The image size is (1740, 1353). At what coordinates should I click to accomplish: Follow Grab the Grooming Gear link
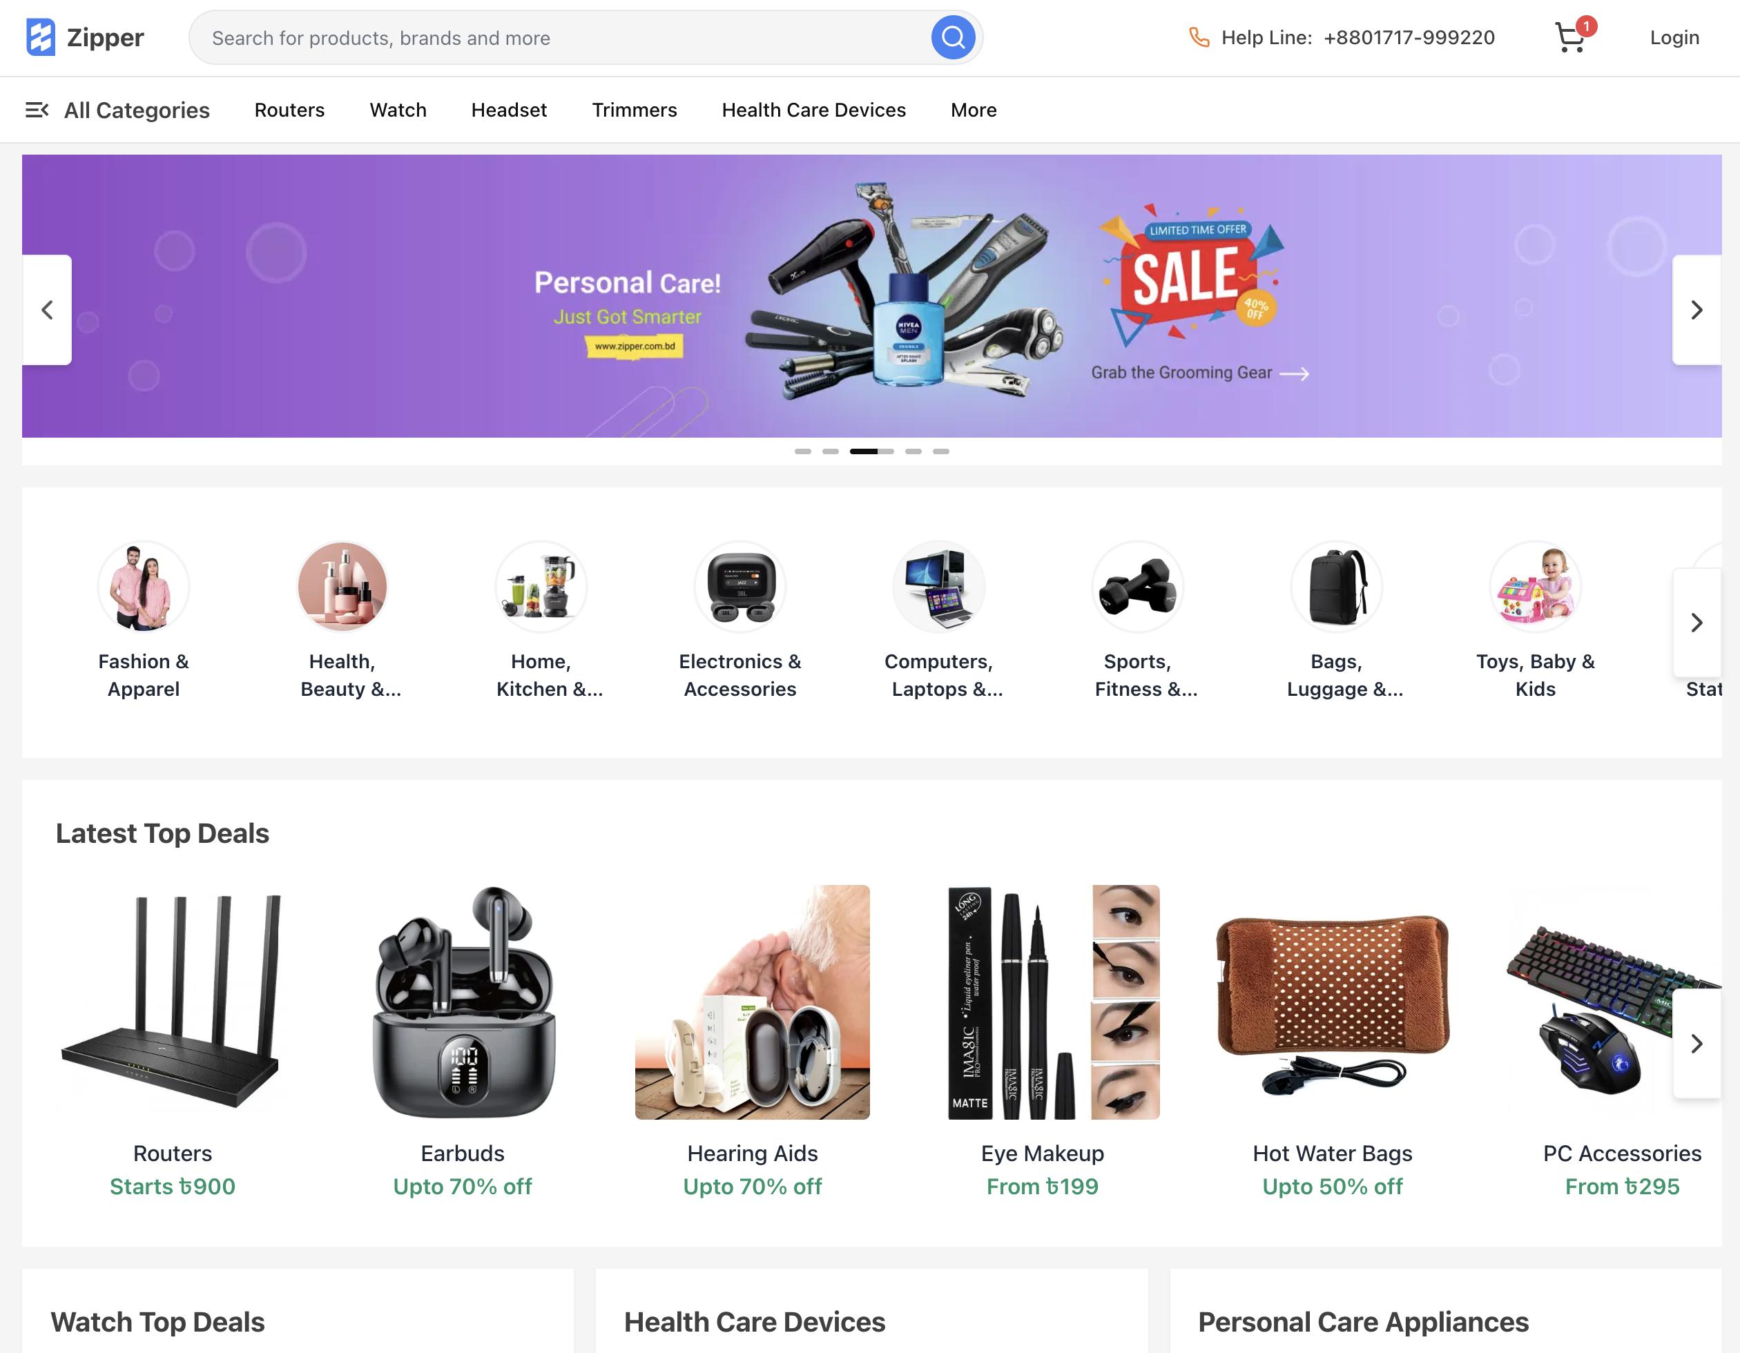click(x=1200, y=373)
